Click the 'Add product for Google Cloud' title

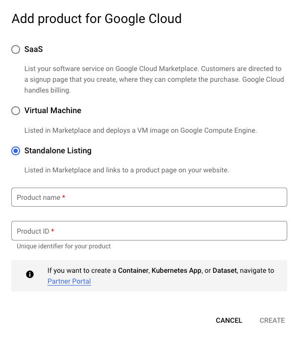click(x=96, y=19)
